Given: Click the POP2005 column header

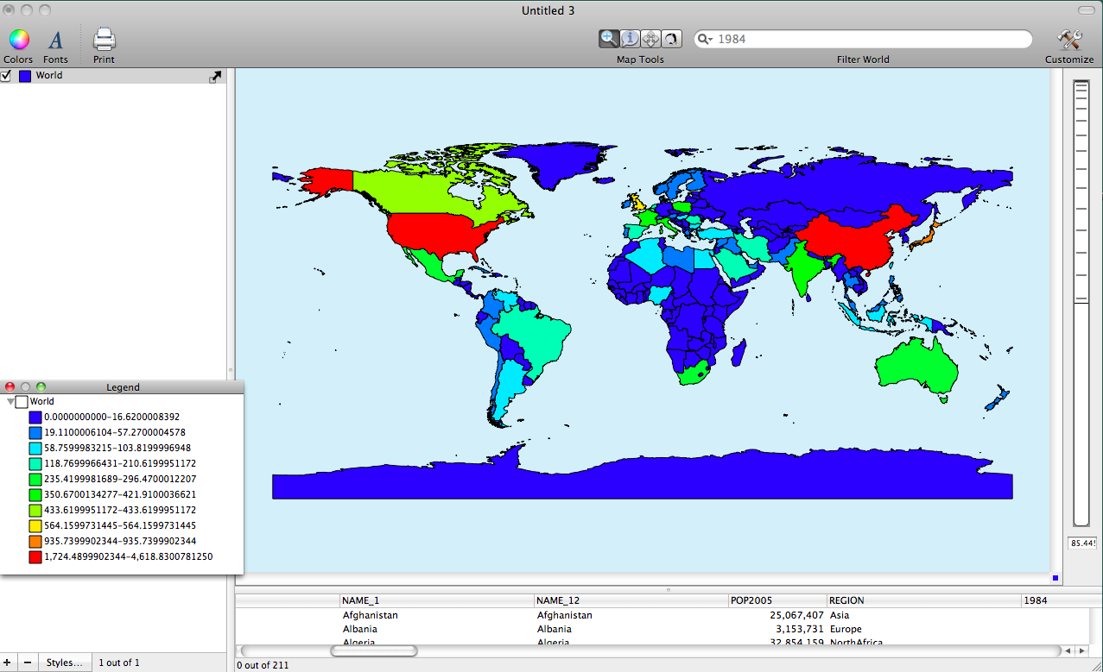Looking at the screenshot, I should click(x=777, y=600).
